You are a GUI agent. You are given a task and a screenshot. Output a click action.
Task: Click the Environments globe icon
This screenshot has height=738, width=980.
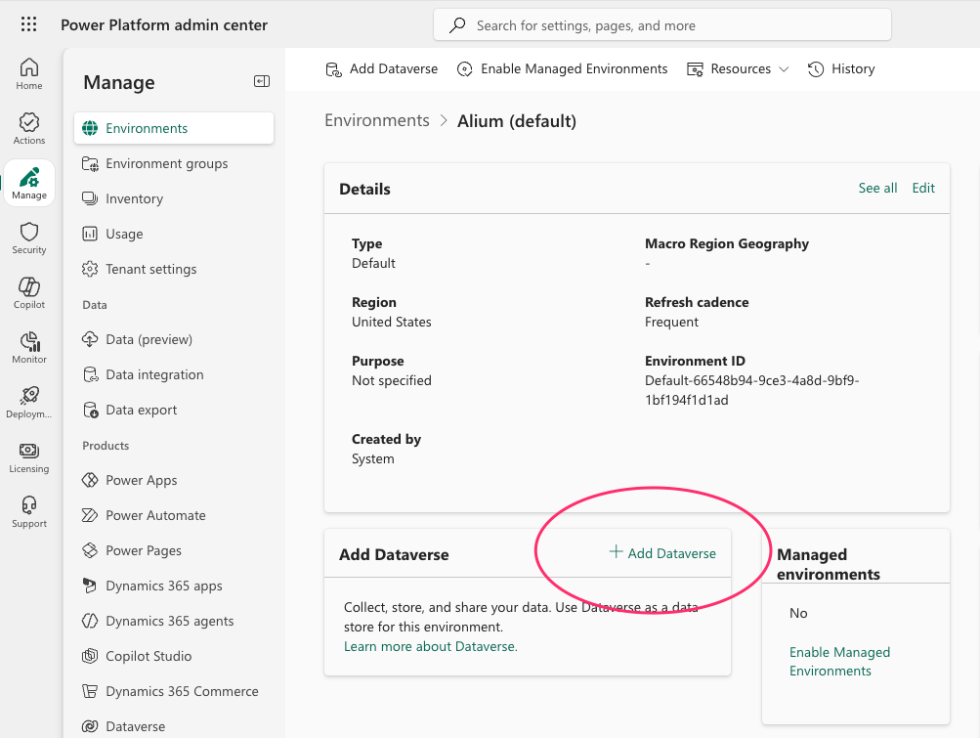click(x=90, y=128)
